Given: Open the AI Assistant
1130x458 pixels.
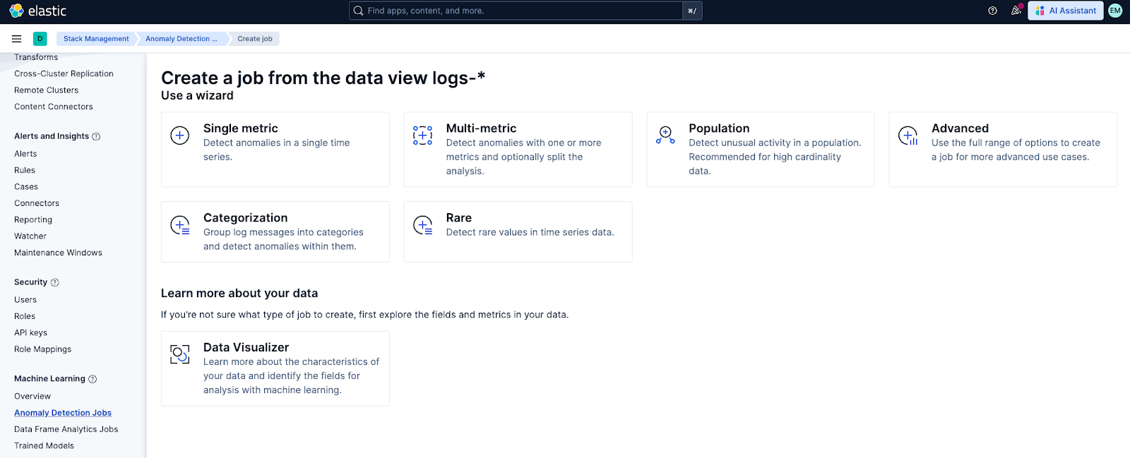Looking at the screenshot, I should click(1065, 11).
